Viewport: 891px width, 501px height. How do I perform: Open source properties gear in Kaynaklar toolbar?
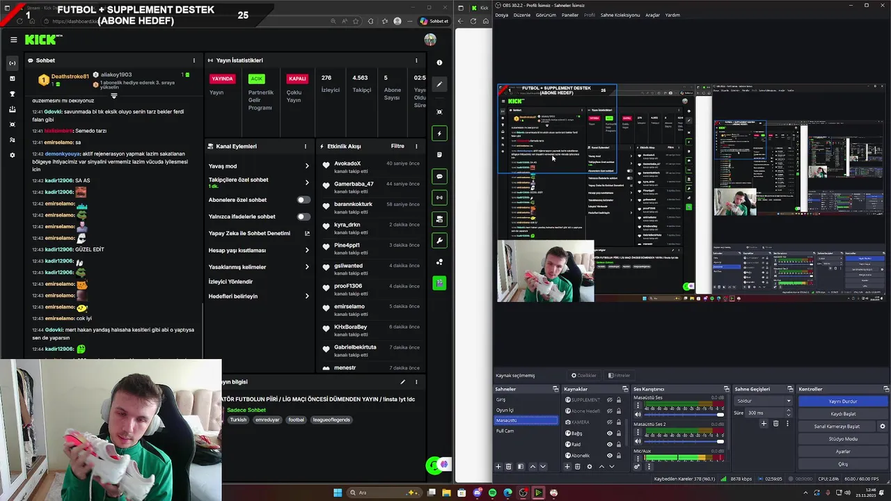click(x=590, y=467)
